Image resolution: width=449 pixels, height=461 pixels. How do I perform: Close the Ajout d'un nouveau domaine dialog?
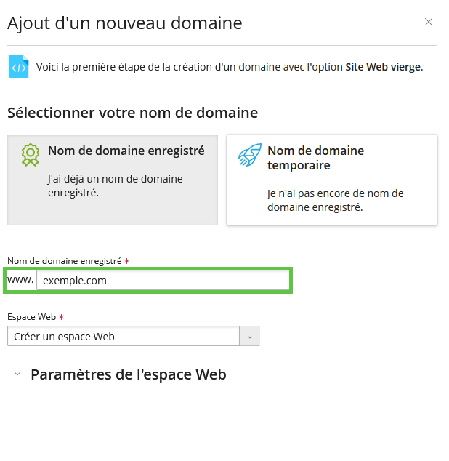(x=428, y=22)
